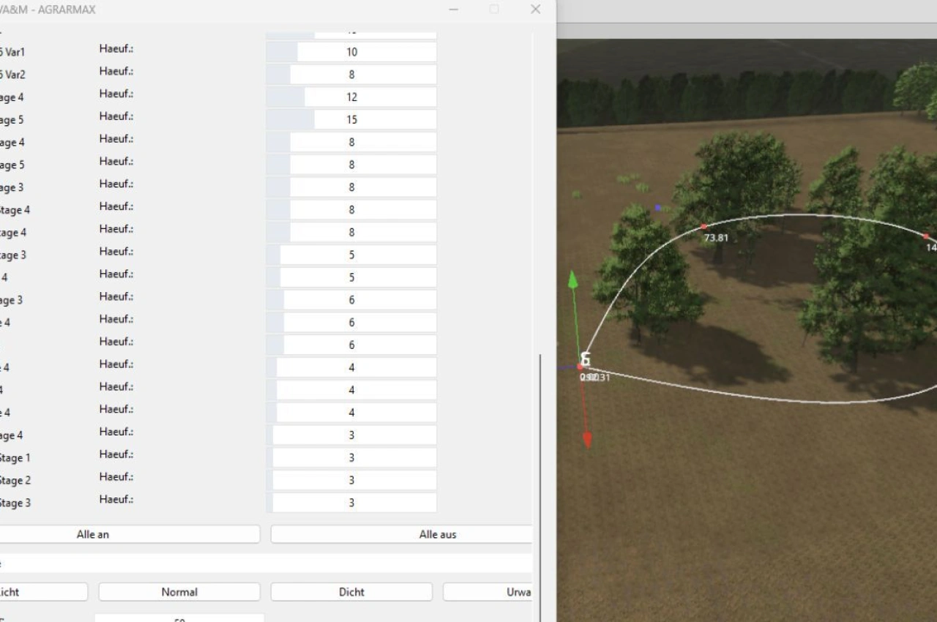Click the small blue marker in the viewport
937x622 pixels.
pos(657,208)
